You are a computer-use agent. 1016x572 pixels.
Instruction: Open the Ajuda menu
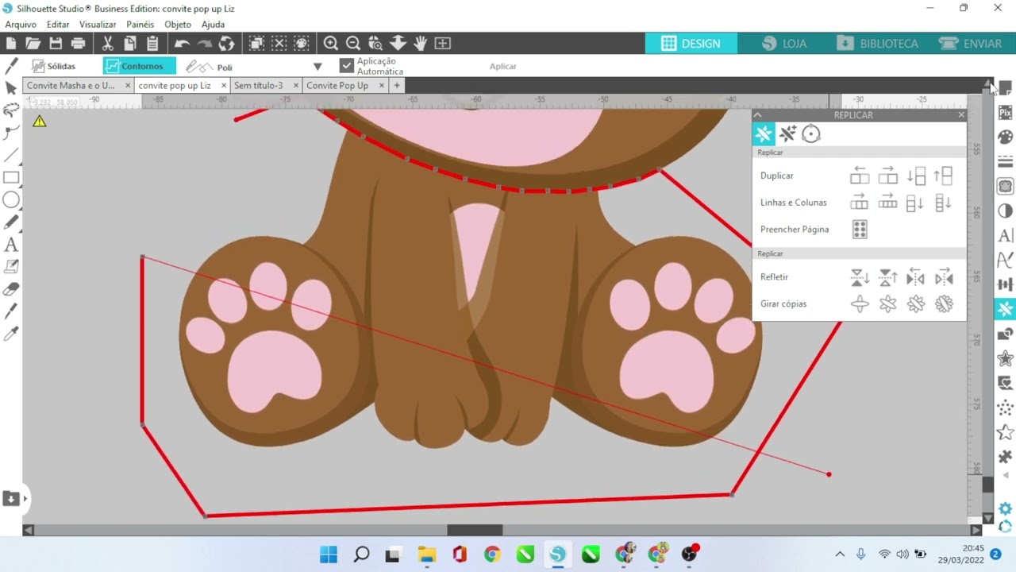click(x=213, y=25)
